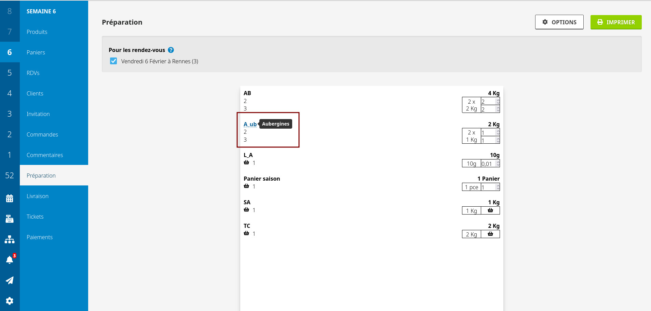Click basket icon in TC quantity box
The height and width of the screenshot is (311, 651).
point(490,234)
